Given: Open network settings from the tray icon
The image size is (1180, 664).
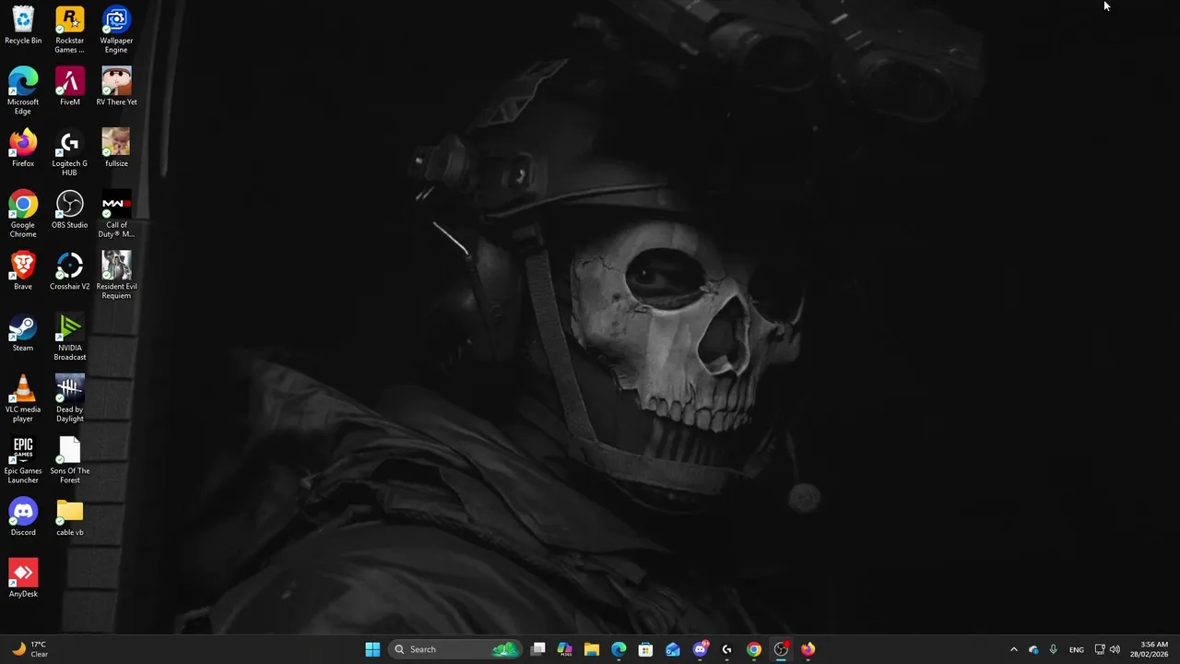Looking at the screenshot, I should point(1100,649).
